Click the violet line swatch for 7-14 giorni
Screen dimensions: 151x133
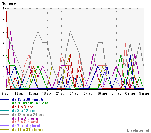pos(5,126)
